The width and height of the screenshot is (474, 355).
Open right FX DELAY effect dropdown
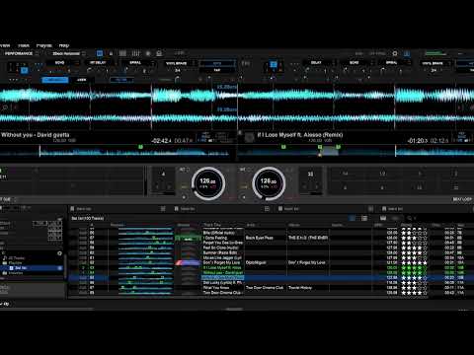(x=318, y=62)
